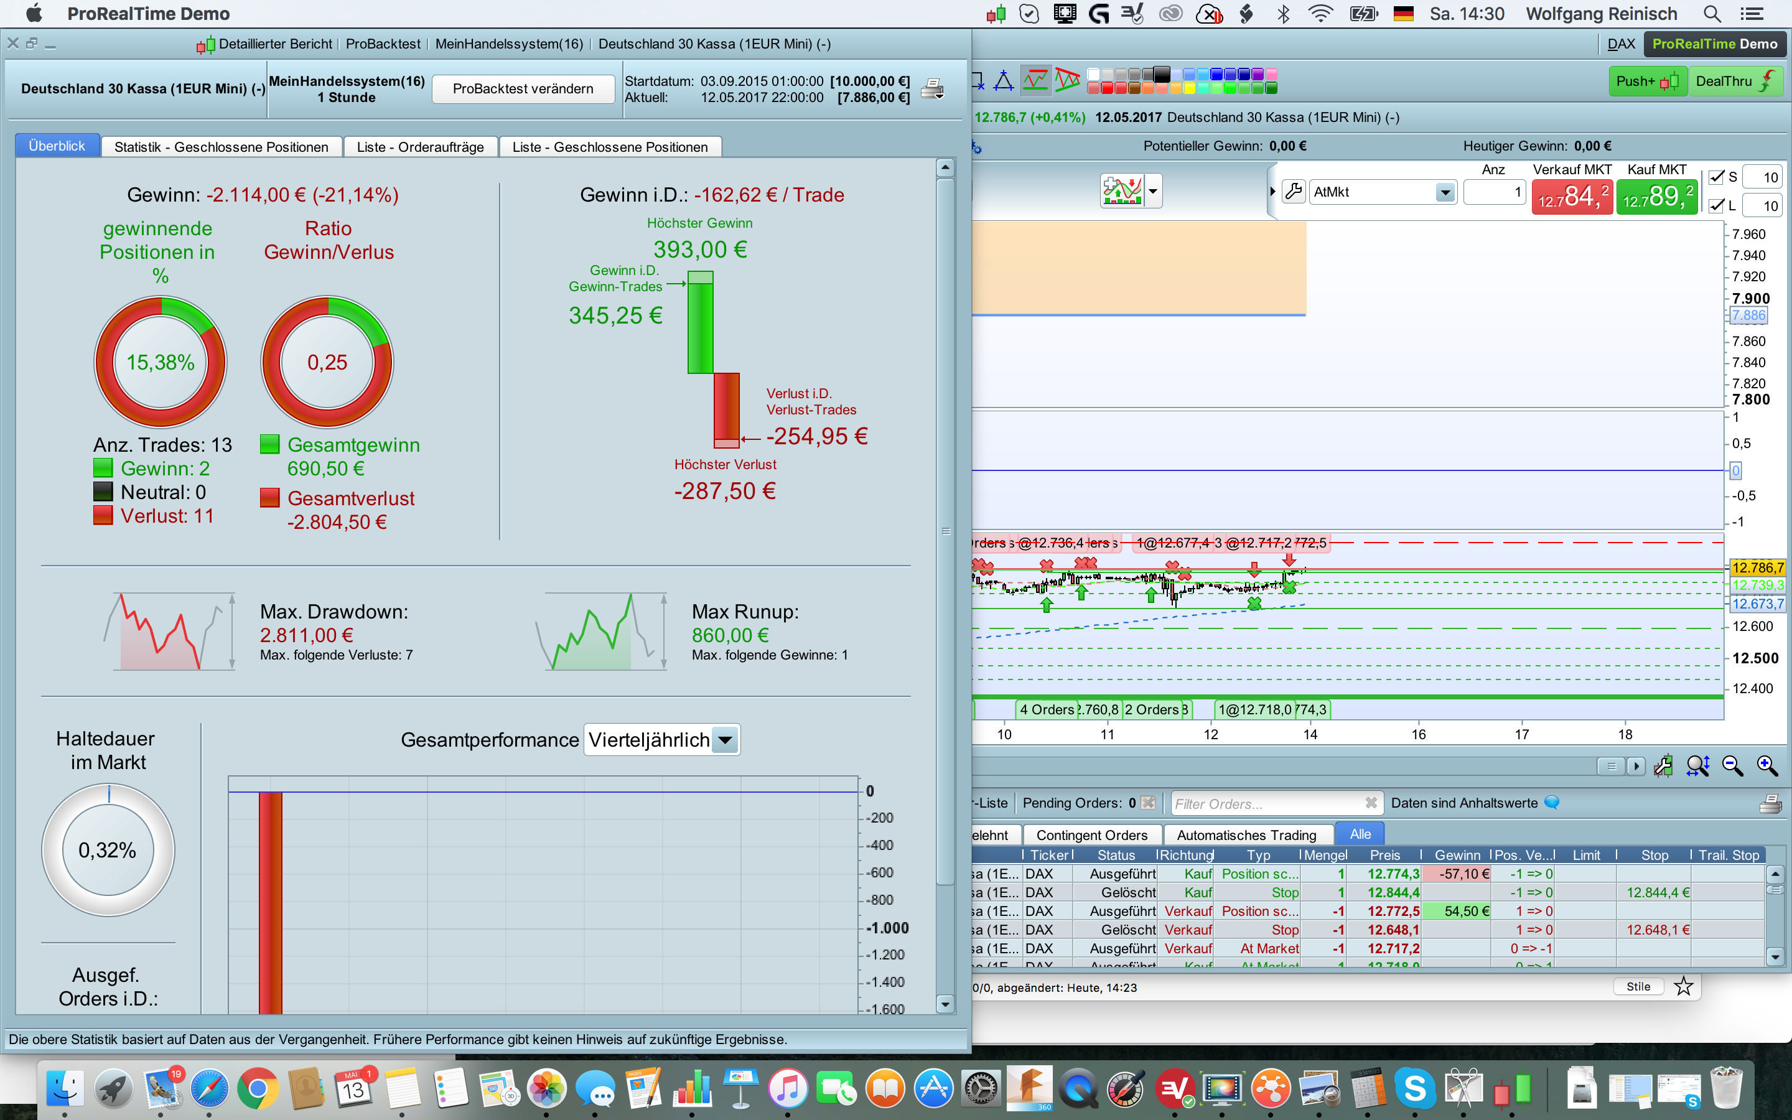
Task: Click the order settings wrench icon
Action: click(x=1293, y=192)
